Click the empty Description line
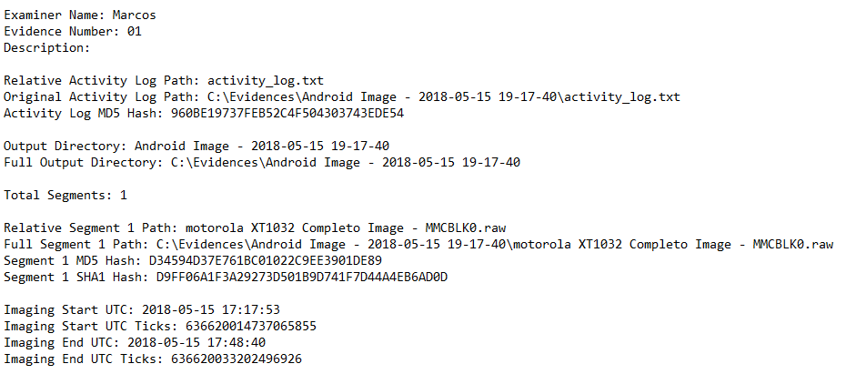 (x=47, y=47)
